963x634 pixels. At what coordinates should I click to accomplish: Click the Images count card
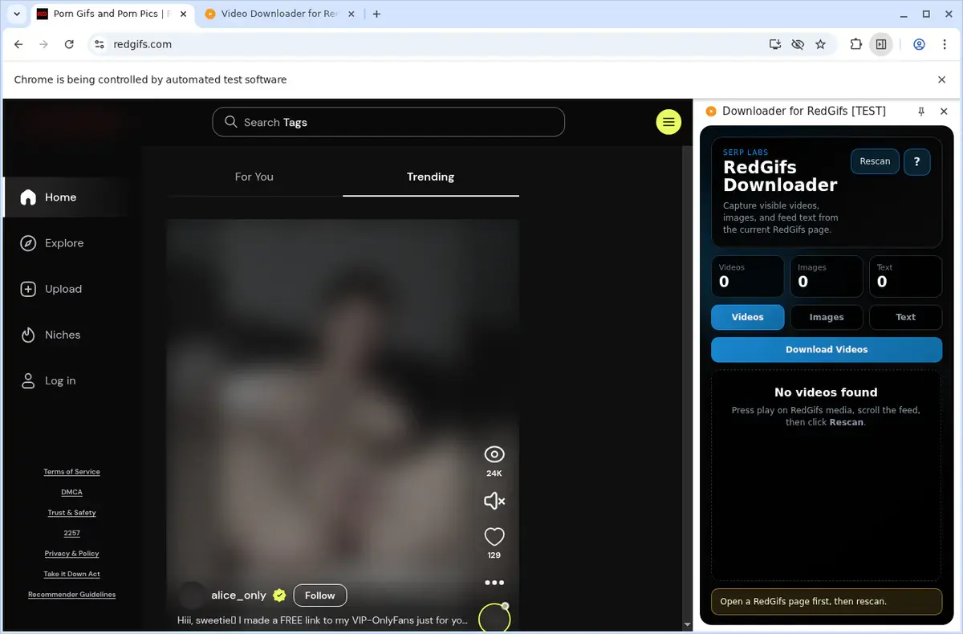(827, 276)
